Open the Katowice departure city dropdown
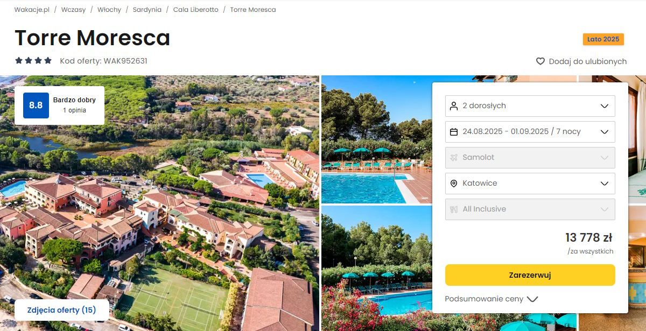 pyautogui.click(x=530, y=184)
